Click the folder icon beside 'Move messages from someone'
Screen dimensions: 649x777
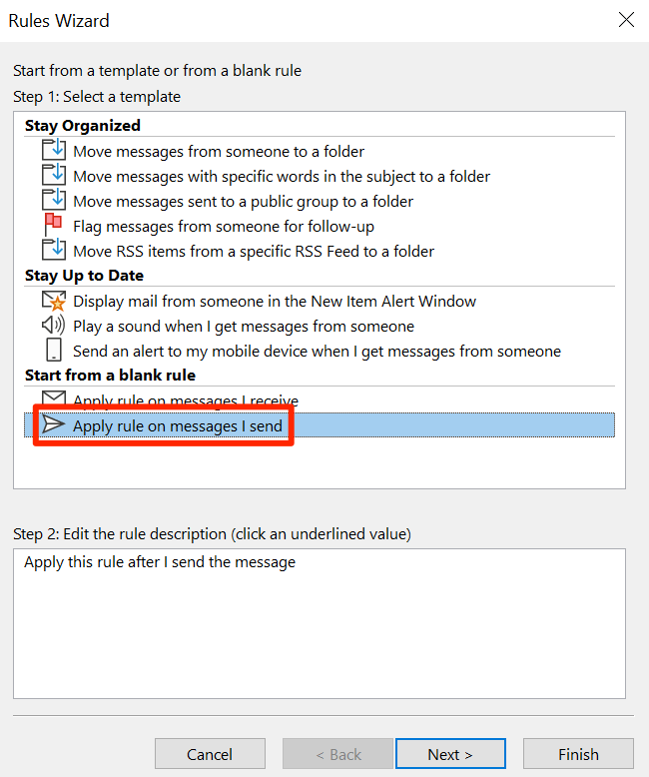point(53,151)
